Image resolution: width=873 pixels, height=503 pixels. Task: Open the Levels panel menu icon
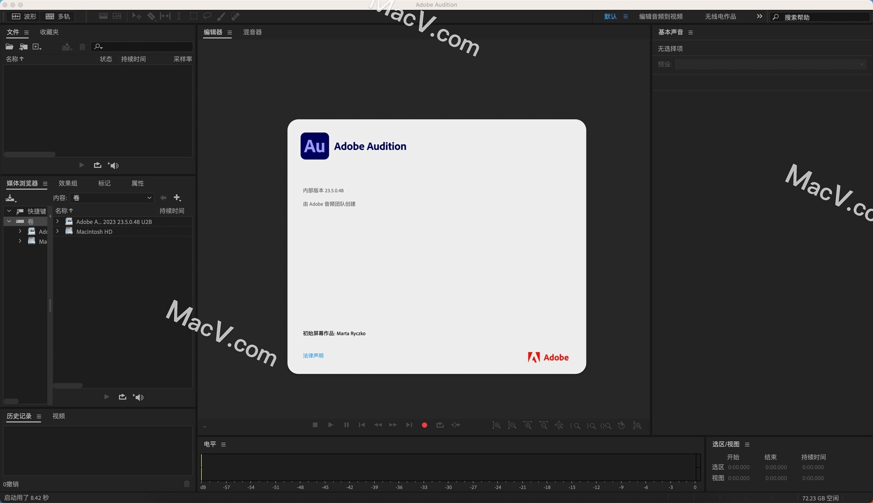tap(223, 444)
